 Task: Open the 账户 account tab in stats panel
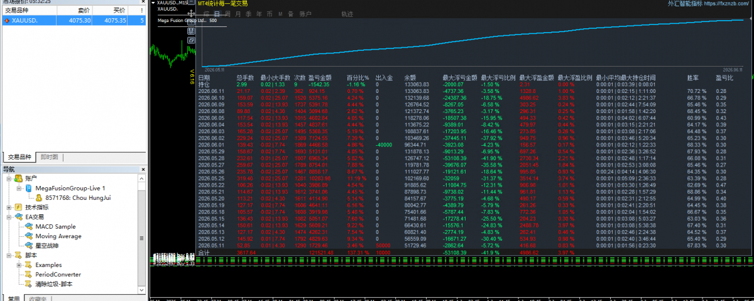point(305,14)
